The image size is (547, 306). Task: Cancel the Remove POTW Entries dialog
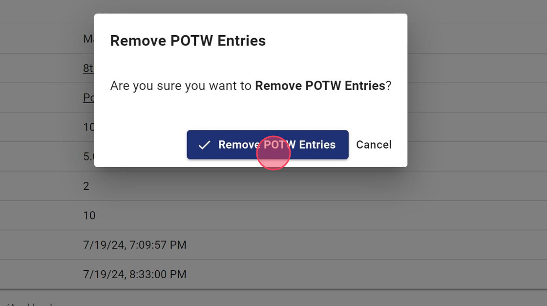tap(374, 145)
